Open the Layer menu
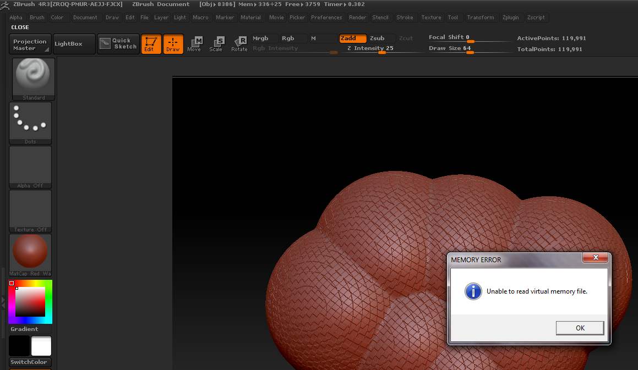 [x=161, y=18]
